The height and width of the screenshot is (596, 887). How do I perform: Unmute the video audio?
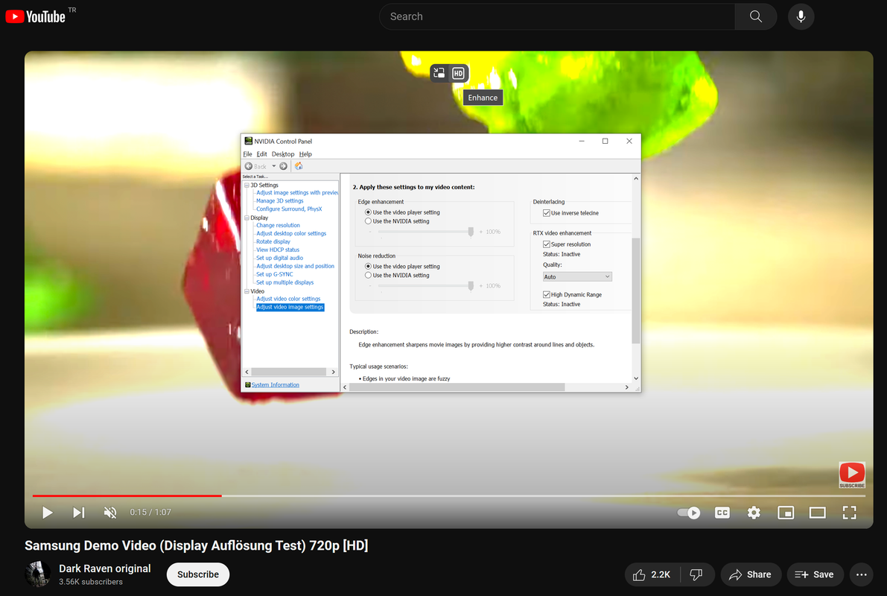click(x=110, y=513)
